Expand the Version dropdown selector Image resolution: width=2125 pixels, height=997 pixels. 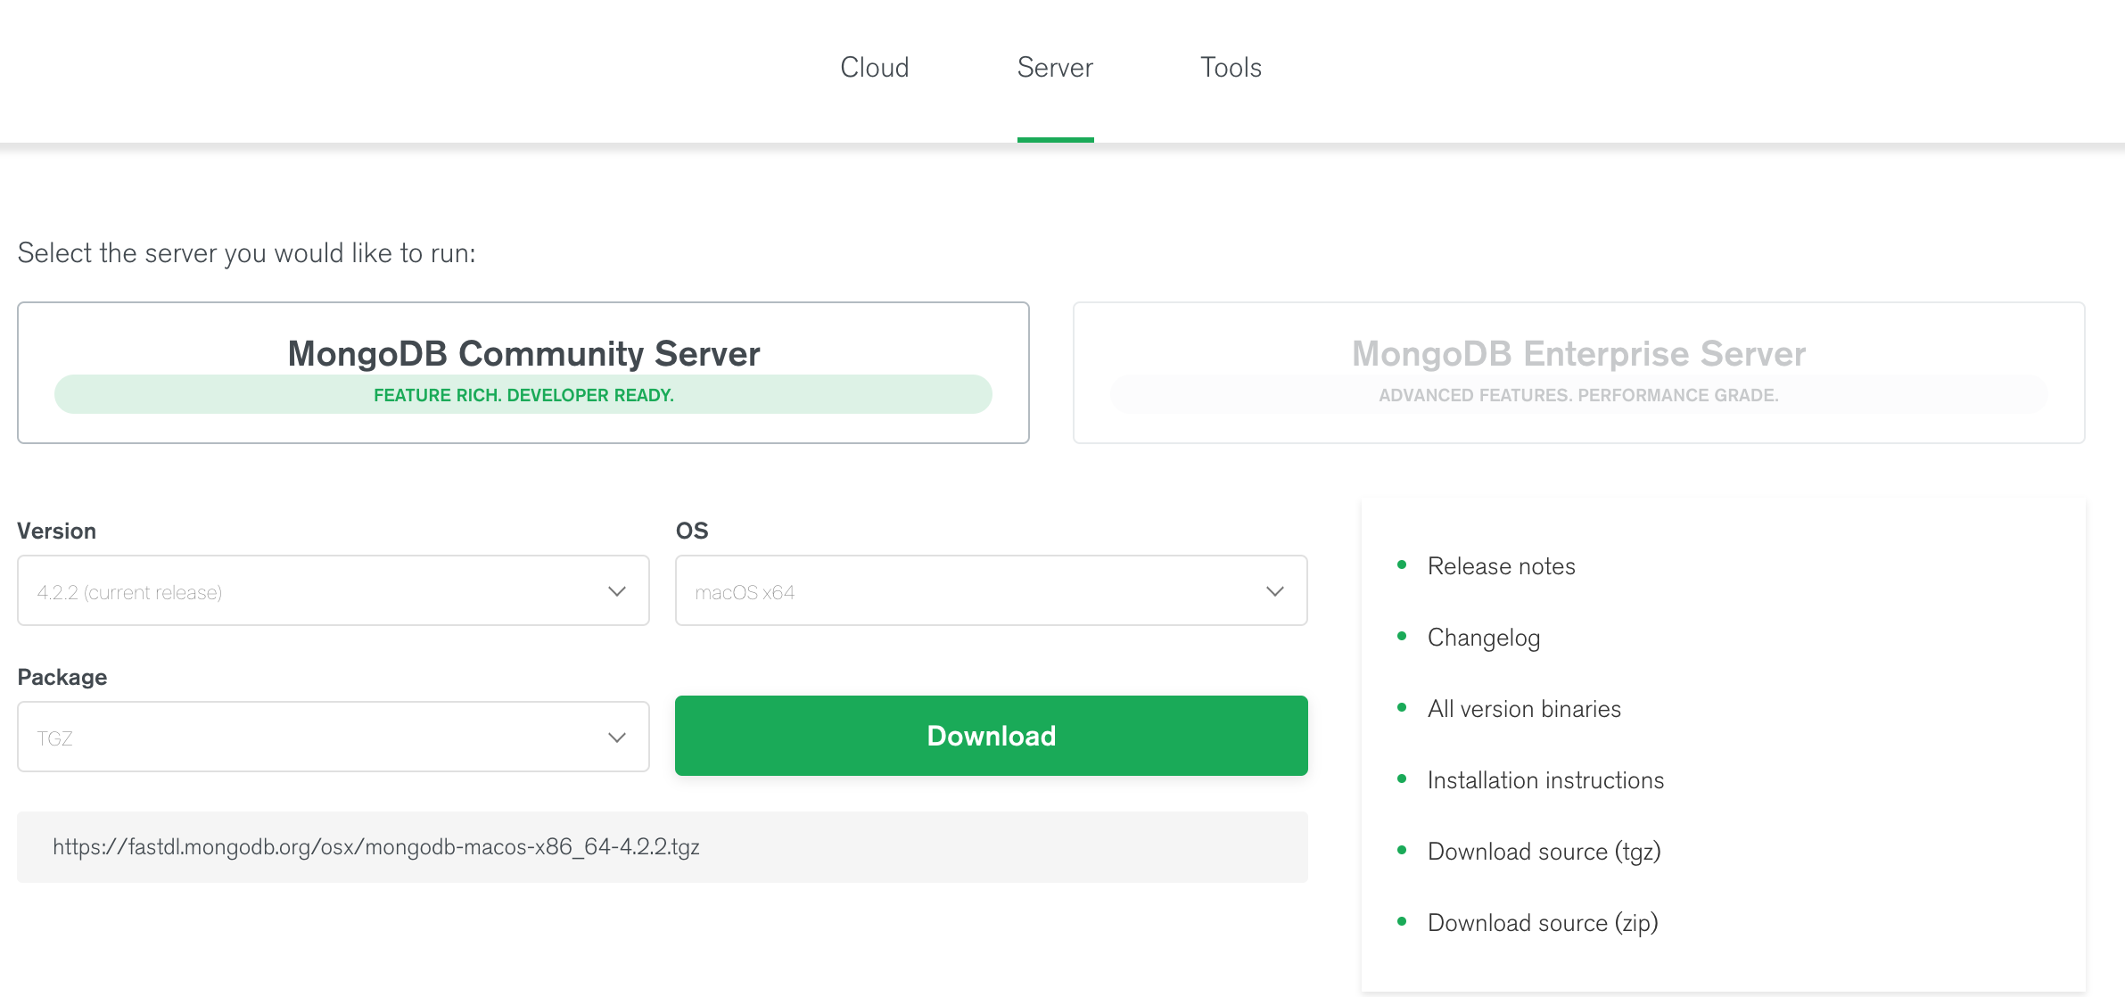(334, 590)
